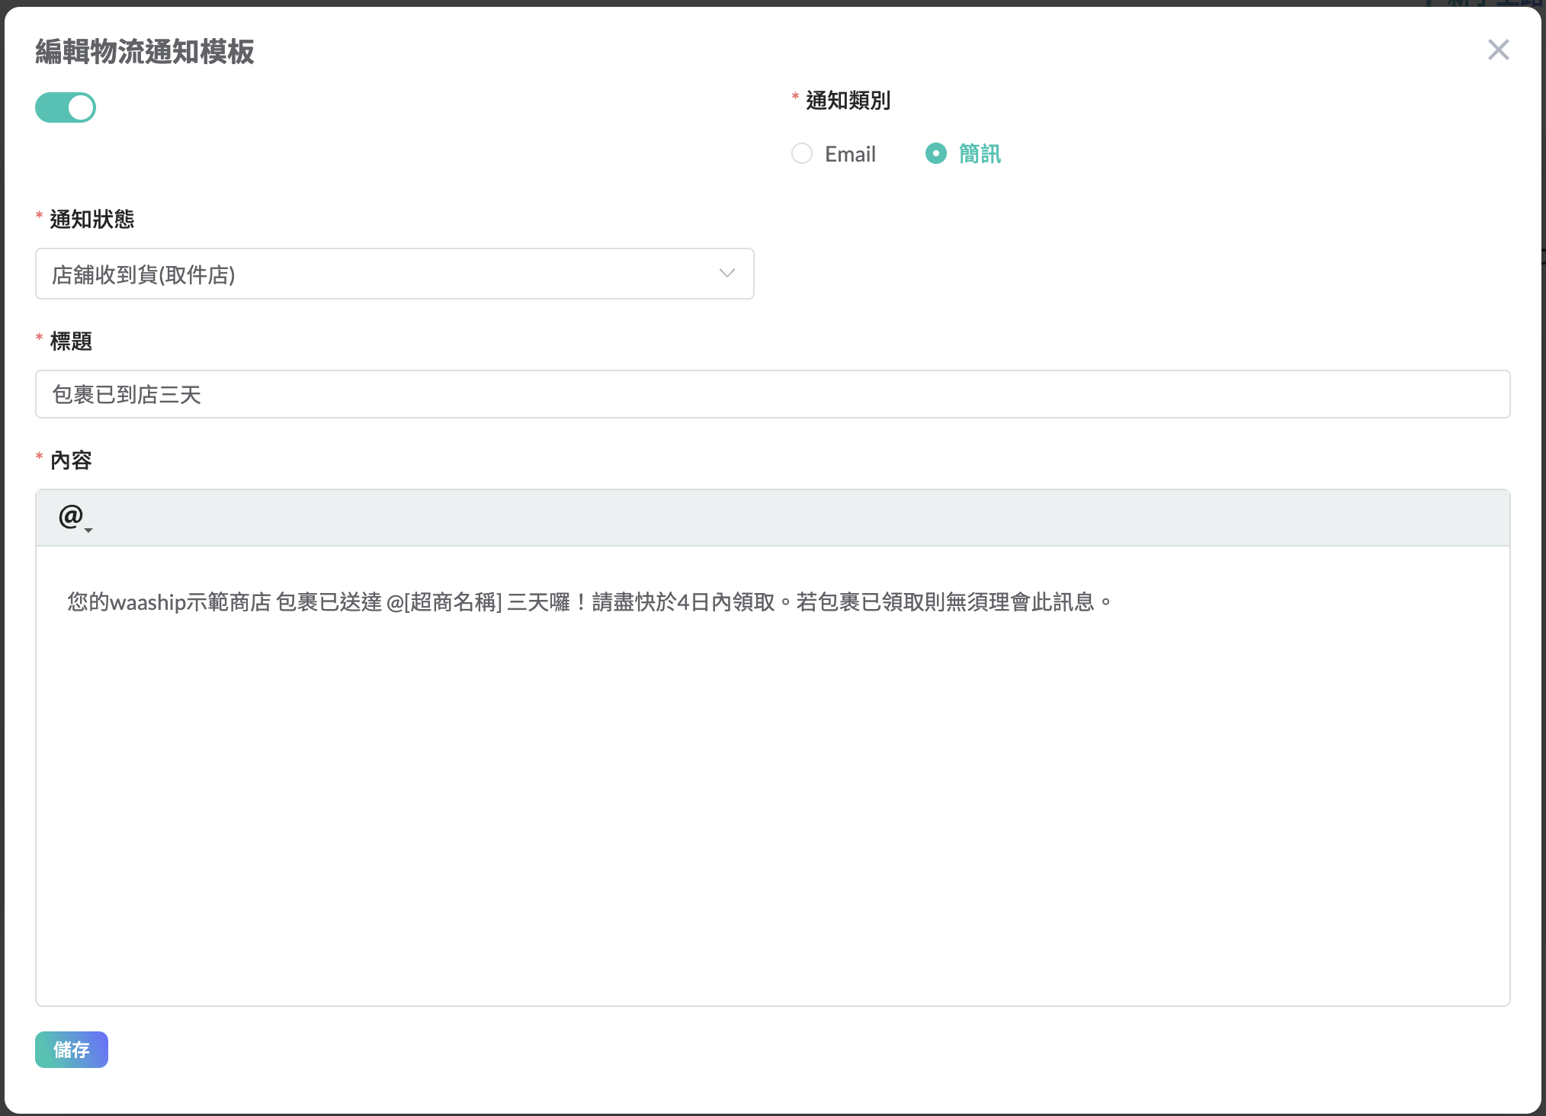
Task: Click the 儲存 save button
Action: [x=72, y=1050]
